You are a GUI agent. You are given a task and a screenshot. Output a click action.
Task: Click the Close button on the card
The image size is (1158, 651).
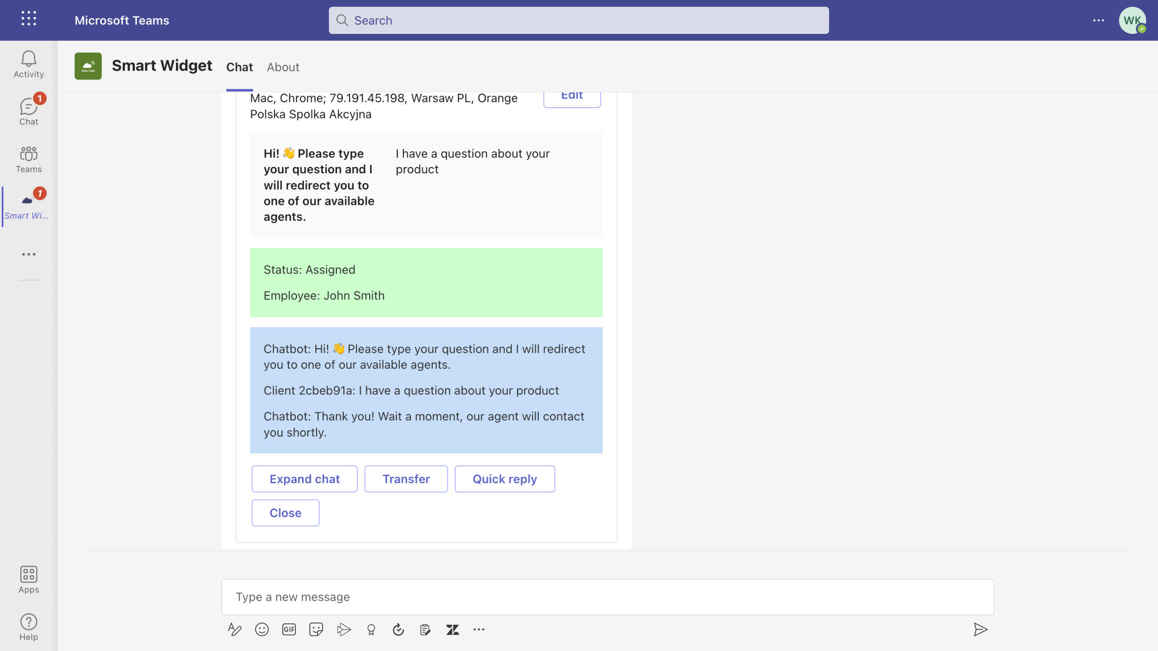point(285,513)
